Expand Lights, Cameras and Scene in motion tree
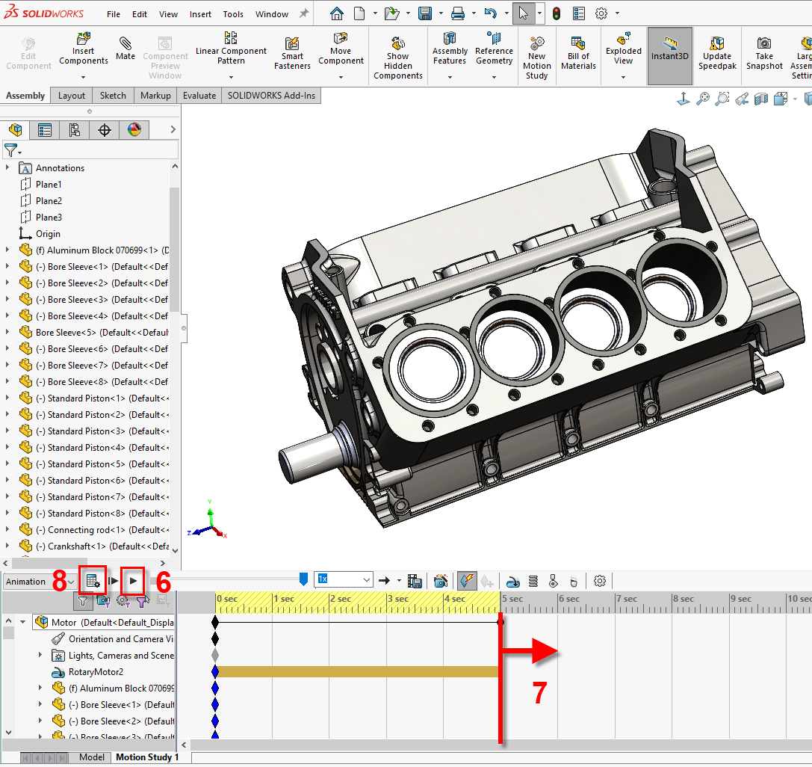This screenshot has height=767, width=812. pos(40,655)
